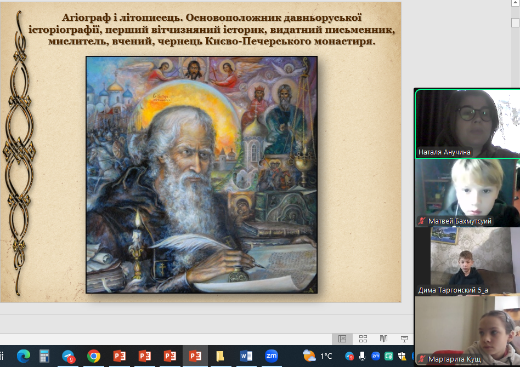Start Slide Show from the status bar
The height and width of the screenshot is (367, 520).
click(404, 339)
